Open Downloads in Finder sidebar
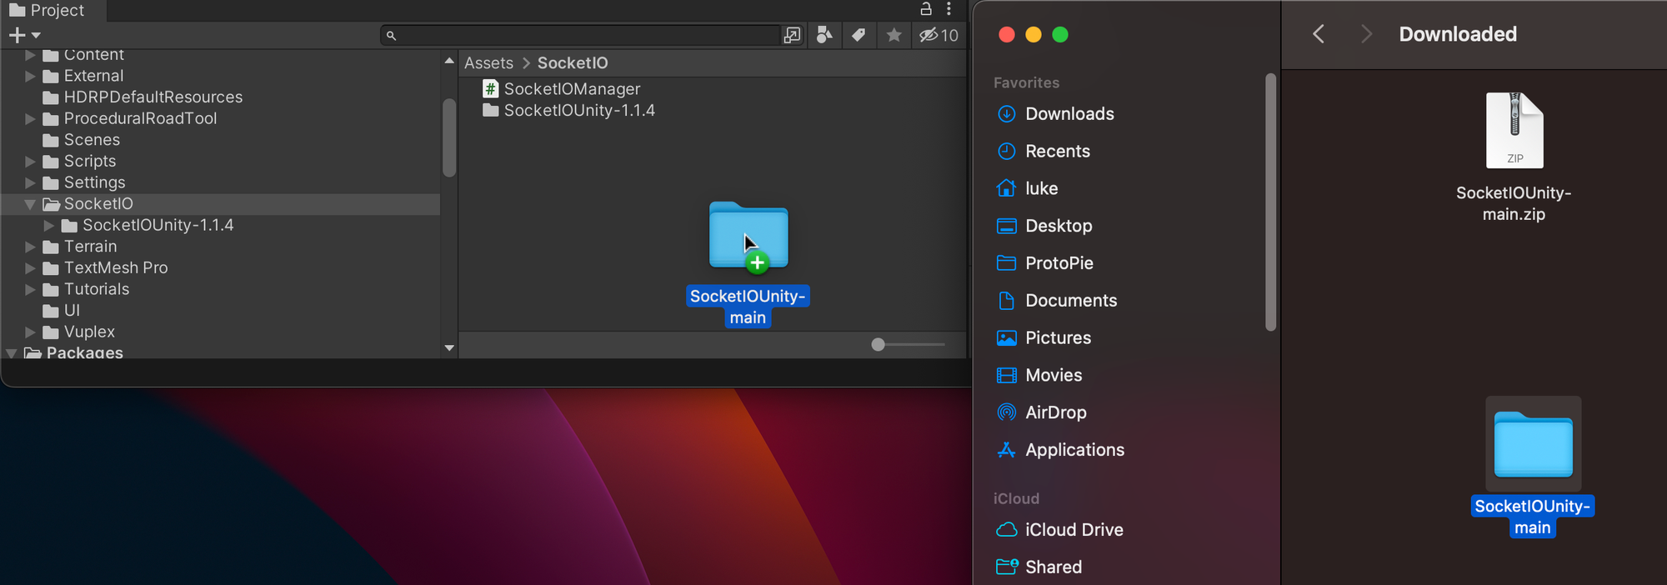 1069,114
